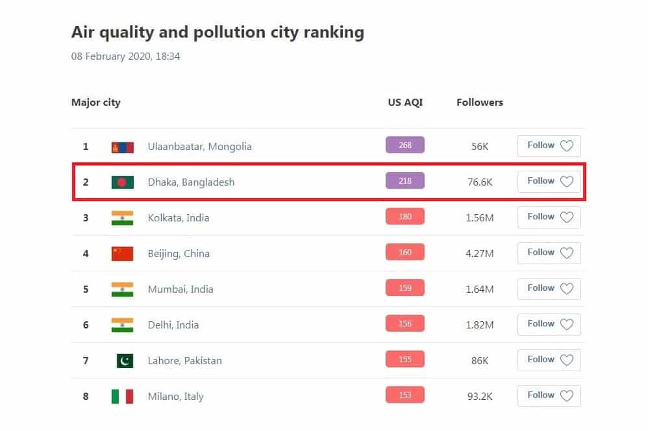Screen dimensions: 648x431
Task: Click the US AQI column header
Action: (405, 103)
